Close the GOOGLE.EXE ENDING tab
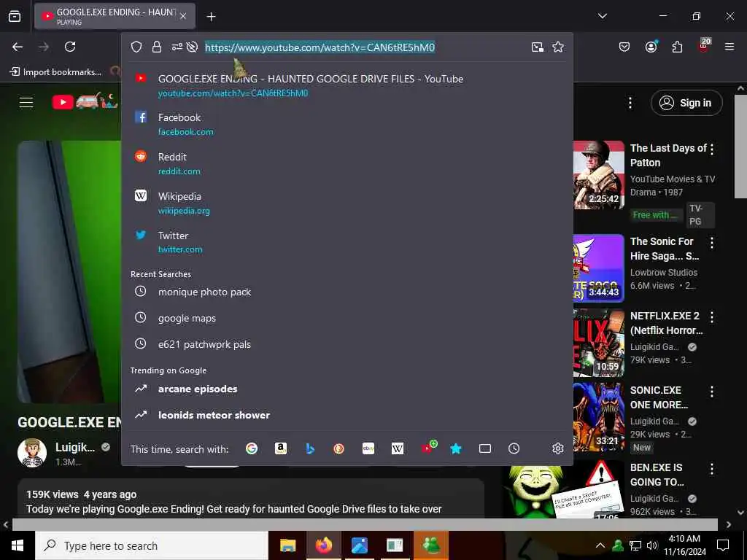747x560 pixels. (x=183, y=16)
